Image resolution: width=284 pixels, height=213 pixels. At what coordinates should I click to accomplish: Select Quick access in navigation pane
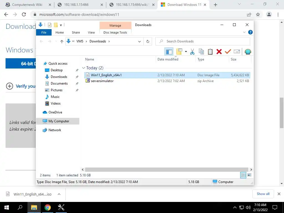pyautogui.click(x=58, y=64)
